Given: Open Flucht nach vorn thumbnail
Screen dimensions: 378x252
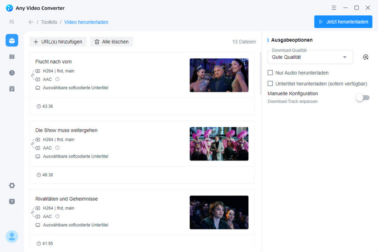Looking at the screenshot, I should pos(219,75).
